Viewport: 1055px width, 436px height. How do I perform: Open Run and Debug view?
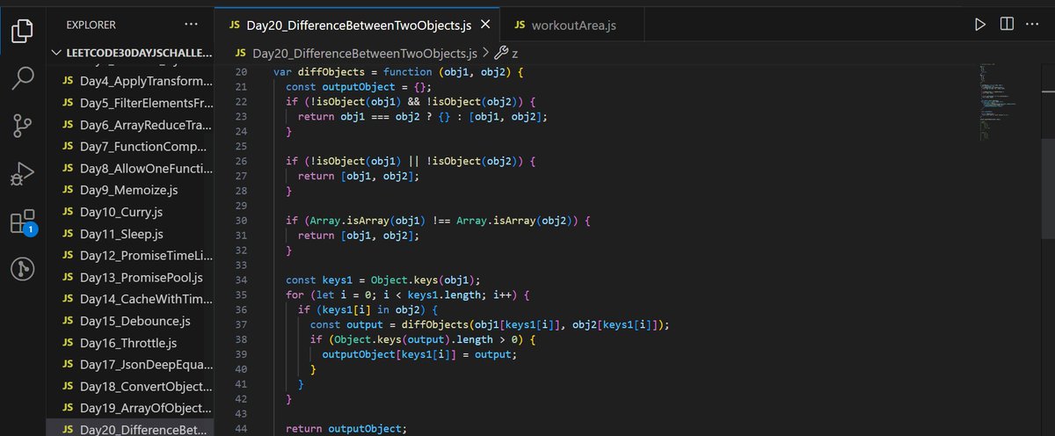[x=22, y=174]
